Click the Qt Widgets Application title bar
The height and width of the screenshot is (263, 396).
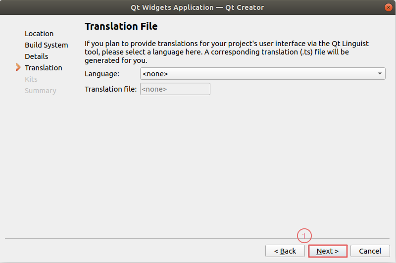point(197,7)
